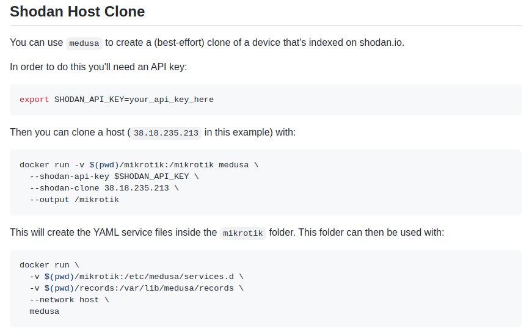532x334 pixels.
Task: Click the docker run line in last block
Action: pos(49,265)
